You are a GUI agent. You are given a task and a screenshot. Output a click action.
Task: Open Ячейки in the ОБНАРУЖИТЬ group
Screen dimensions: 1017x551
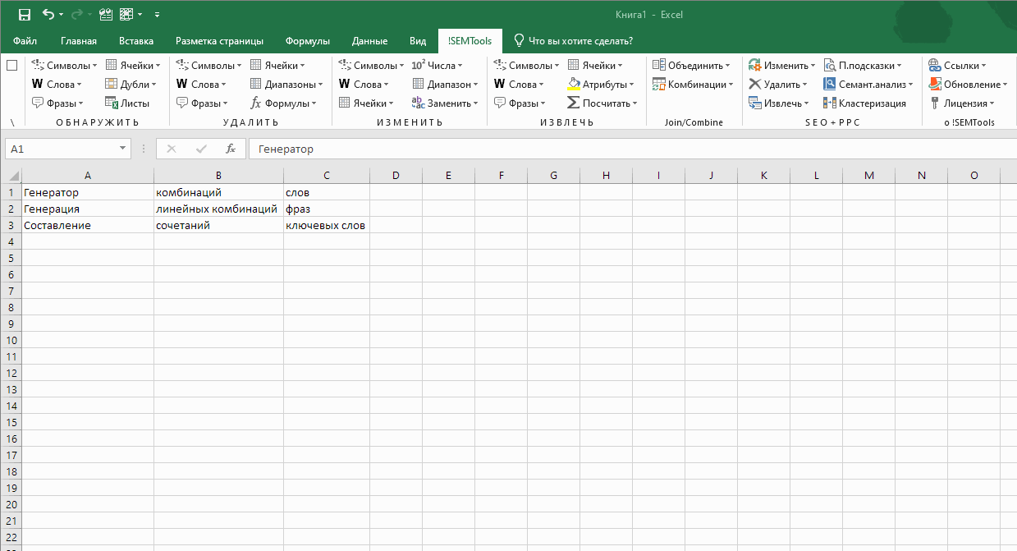pyautogui.click(x=132, y=65)
